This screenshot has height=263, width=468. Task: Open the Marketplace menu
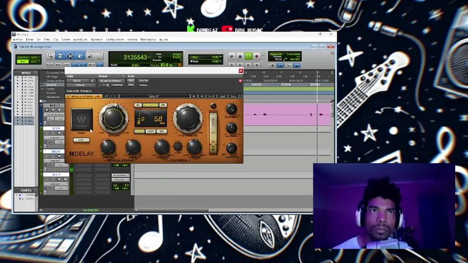148,39
